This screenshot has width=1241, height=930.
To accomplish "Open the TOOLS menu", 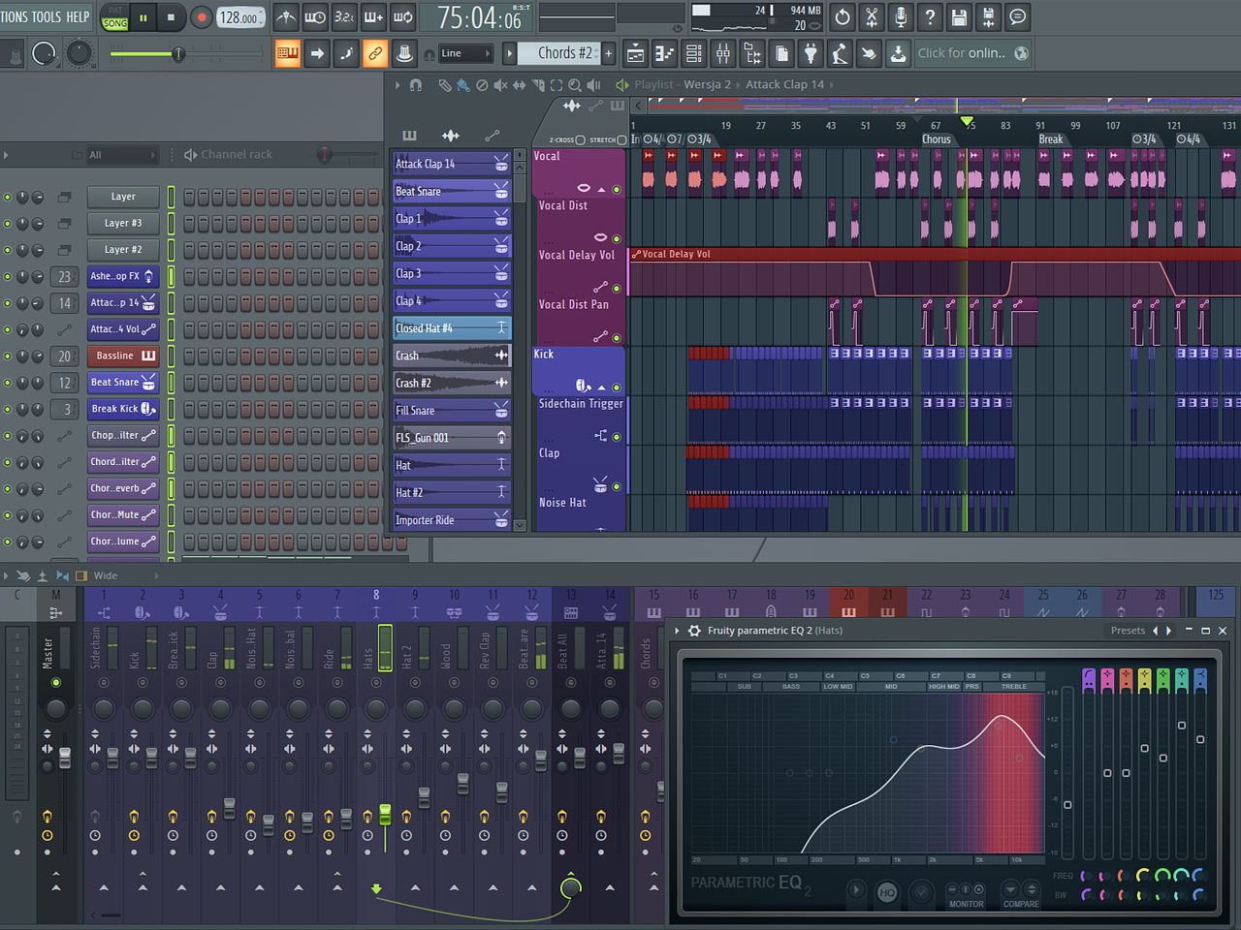I will [x=45, y=17].
